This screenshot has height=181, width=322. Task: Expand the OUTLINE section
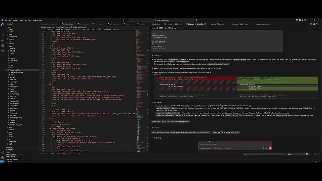click(x=10, y=147)
